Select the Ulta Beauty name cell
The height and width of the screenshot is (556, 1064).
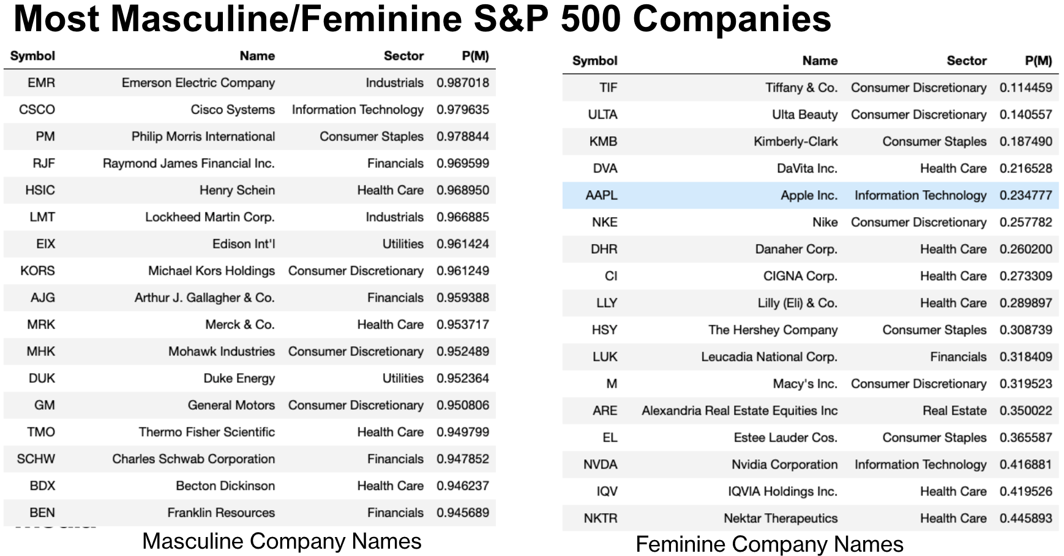(804, 115)
